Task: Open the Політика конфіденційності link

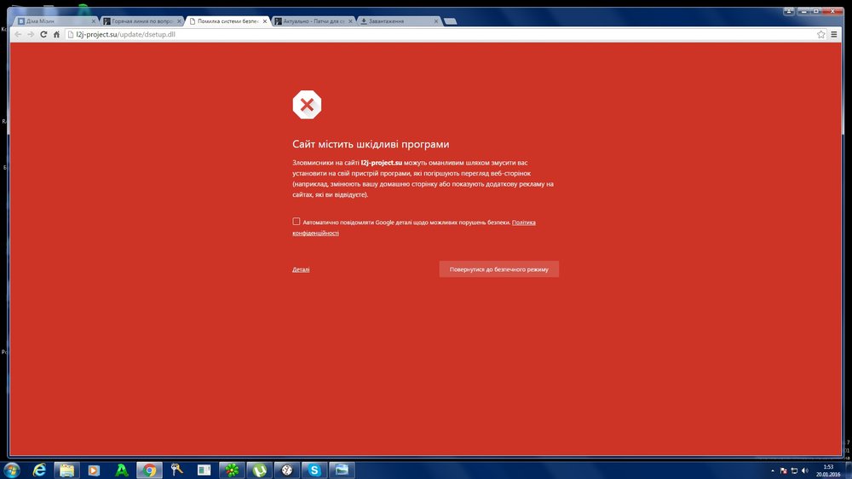Action: point(524,222)
